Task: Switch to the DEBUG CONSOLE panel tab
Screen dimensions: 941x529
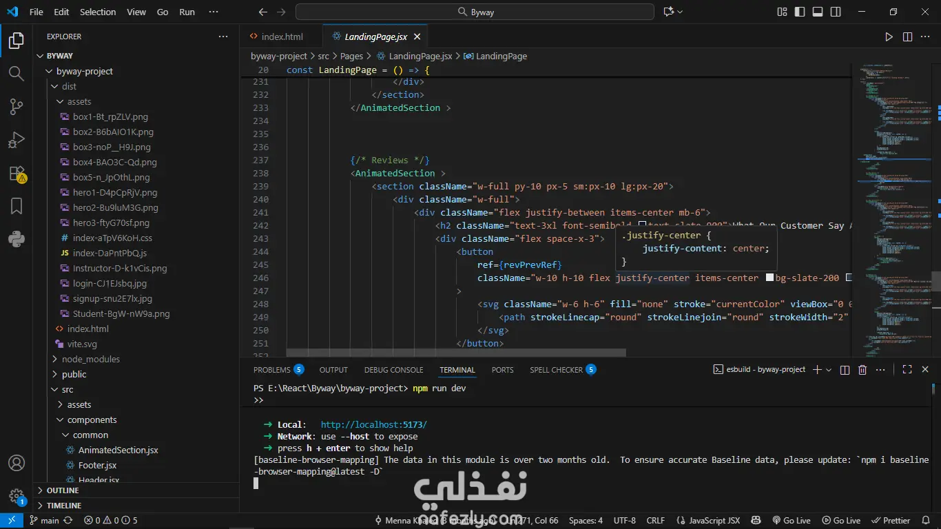Action: point(394,370)
